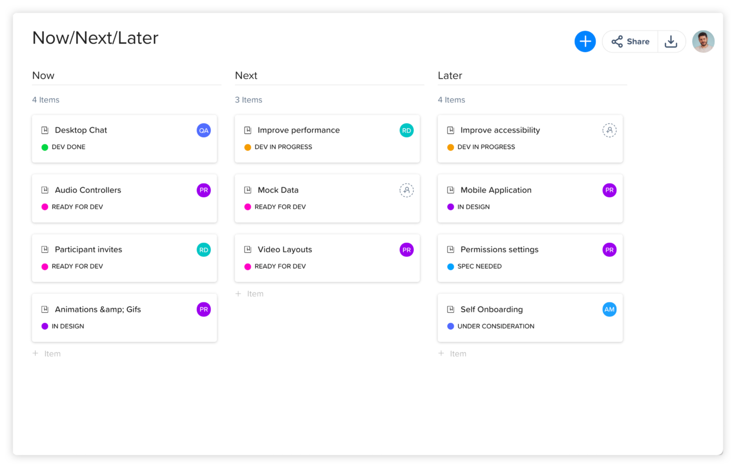Viewport: 736px width, 468px height.
Task: Add item to the Now column
Action: coord(47,354)
